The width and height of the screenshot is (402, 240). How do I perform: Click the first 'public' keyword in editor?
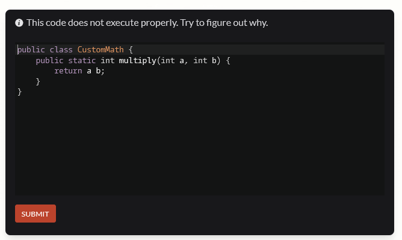31,49
